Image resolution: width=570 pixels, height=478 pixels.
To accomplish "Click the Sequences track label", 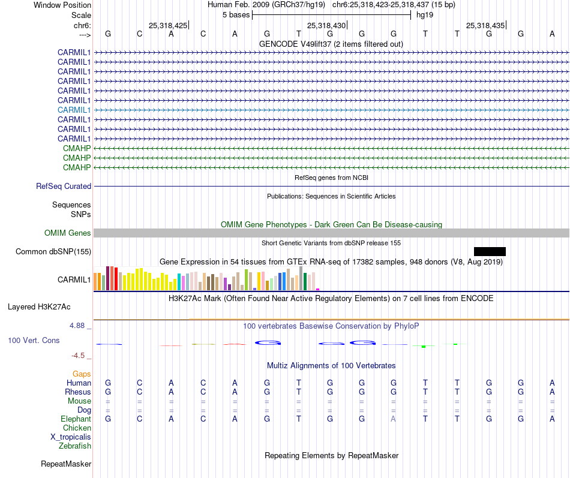I will (71, 205).
